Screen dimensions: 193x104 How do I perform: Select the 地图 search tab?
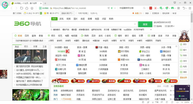click(x=97, y=19)
